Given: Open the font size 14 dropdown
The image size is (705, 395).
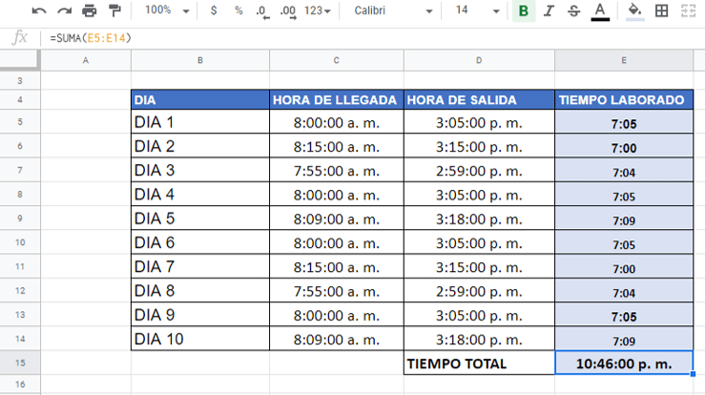Looking at the screenshot, I should (477, 10).
